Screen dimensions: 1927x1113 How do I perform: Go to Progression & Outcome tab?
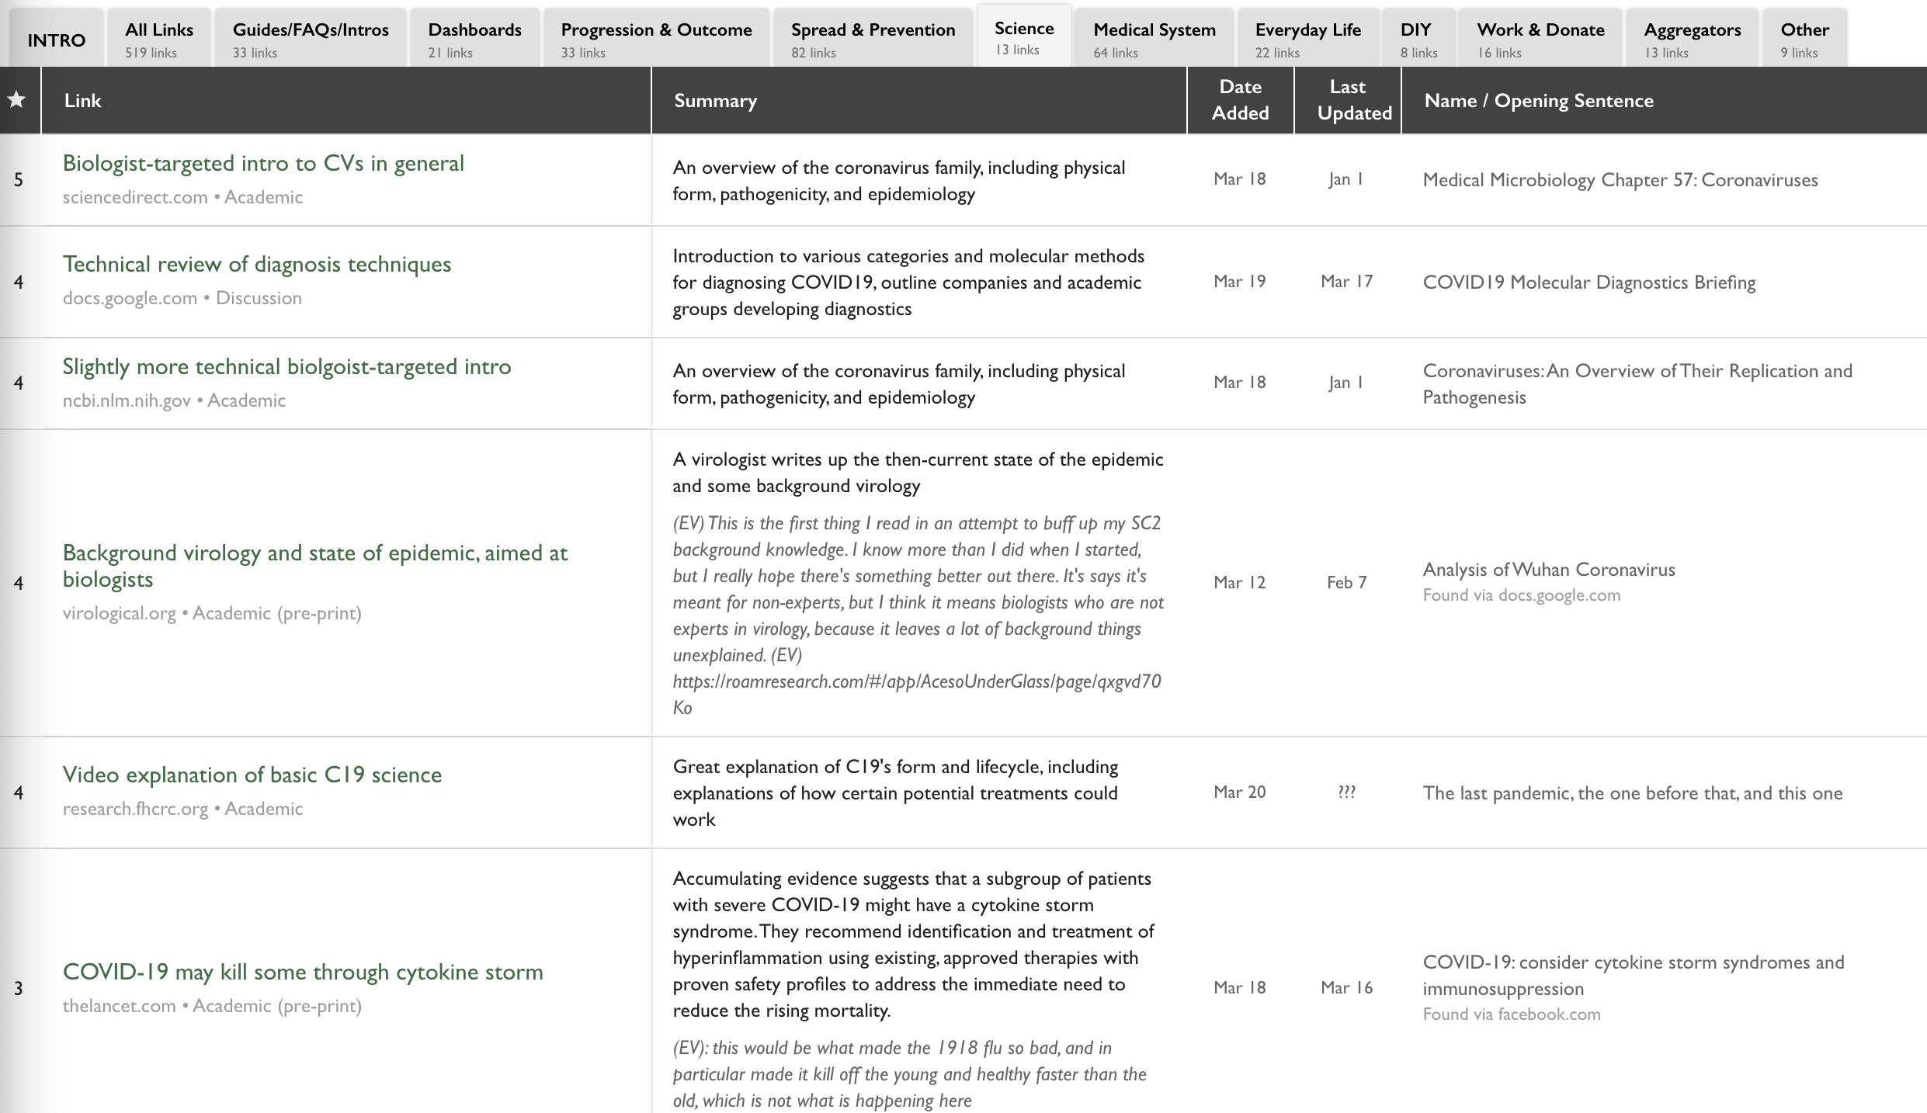[656, 39]
